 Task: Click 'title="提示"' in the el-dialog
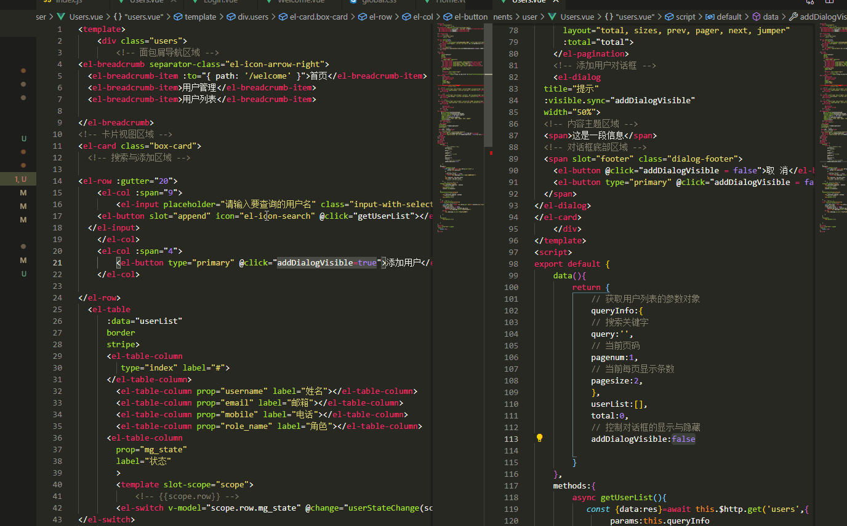(x=571, y=88)
